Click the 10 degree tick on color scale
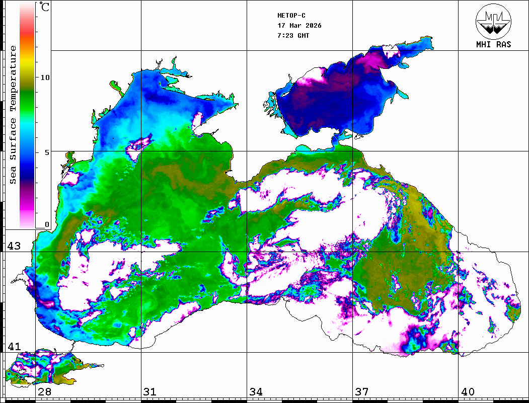Screen dimensions: 529x403 point(45,77)
